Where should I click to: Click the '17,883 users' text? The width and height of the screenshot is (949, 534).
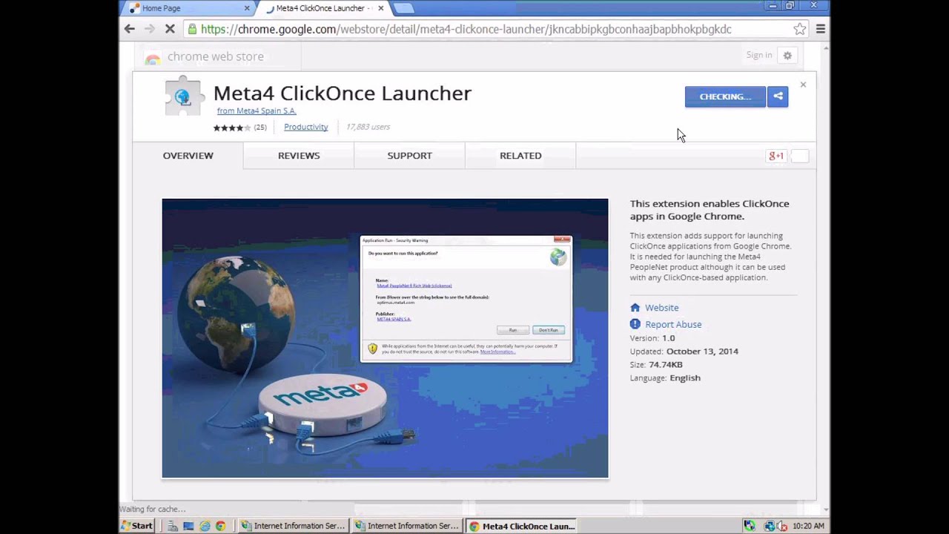(x=368, y=127)
